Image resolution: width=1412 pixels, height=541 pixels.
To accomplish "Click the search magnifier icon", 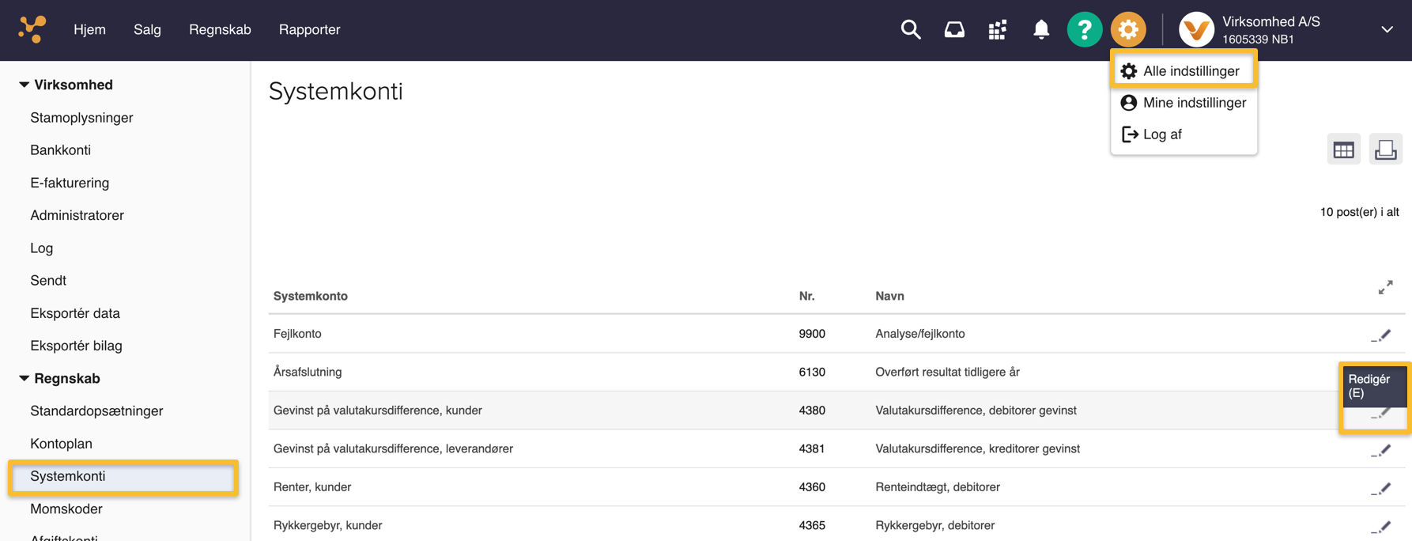I will (x=911, y=30).
